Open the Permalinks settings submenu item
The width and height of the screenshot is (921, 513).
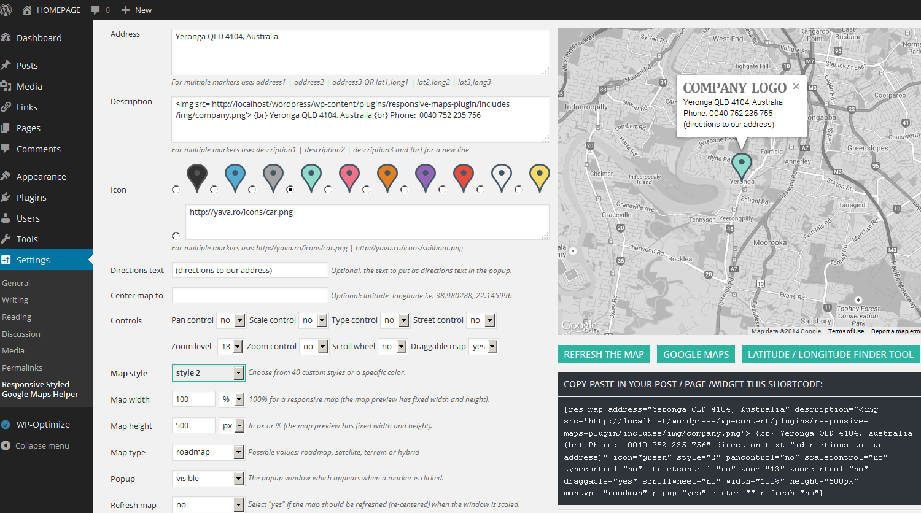pos(22,368)
